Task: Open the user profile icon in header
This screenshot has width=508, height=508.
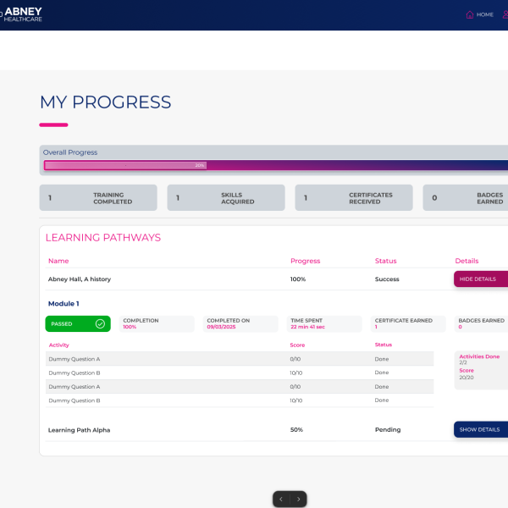Action: click(x=505, y=14)
